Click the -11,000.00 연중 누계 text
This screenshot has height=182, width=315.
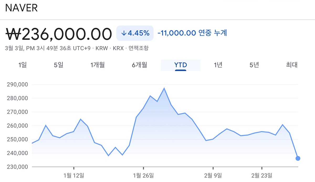(x=192, y=33)
